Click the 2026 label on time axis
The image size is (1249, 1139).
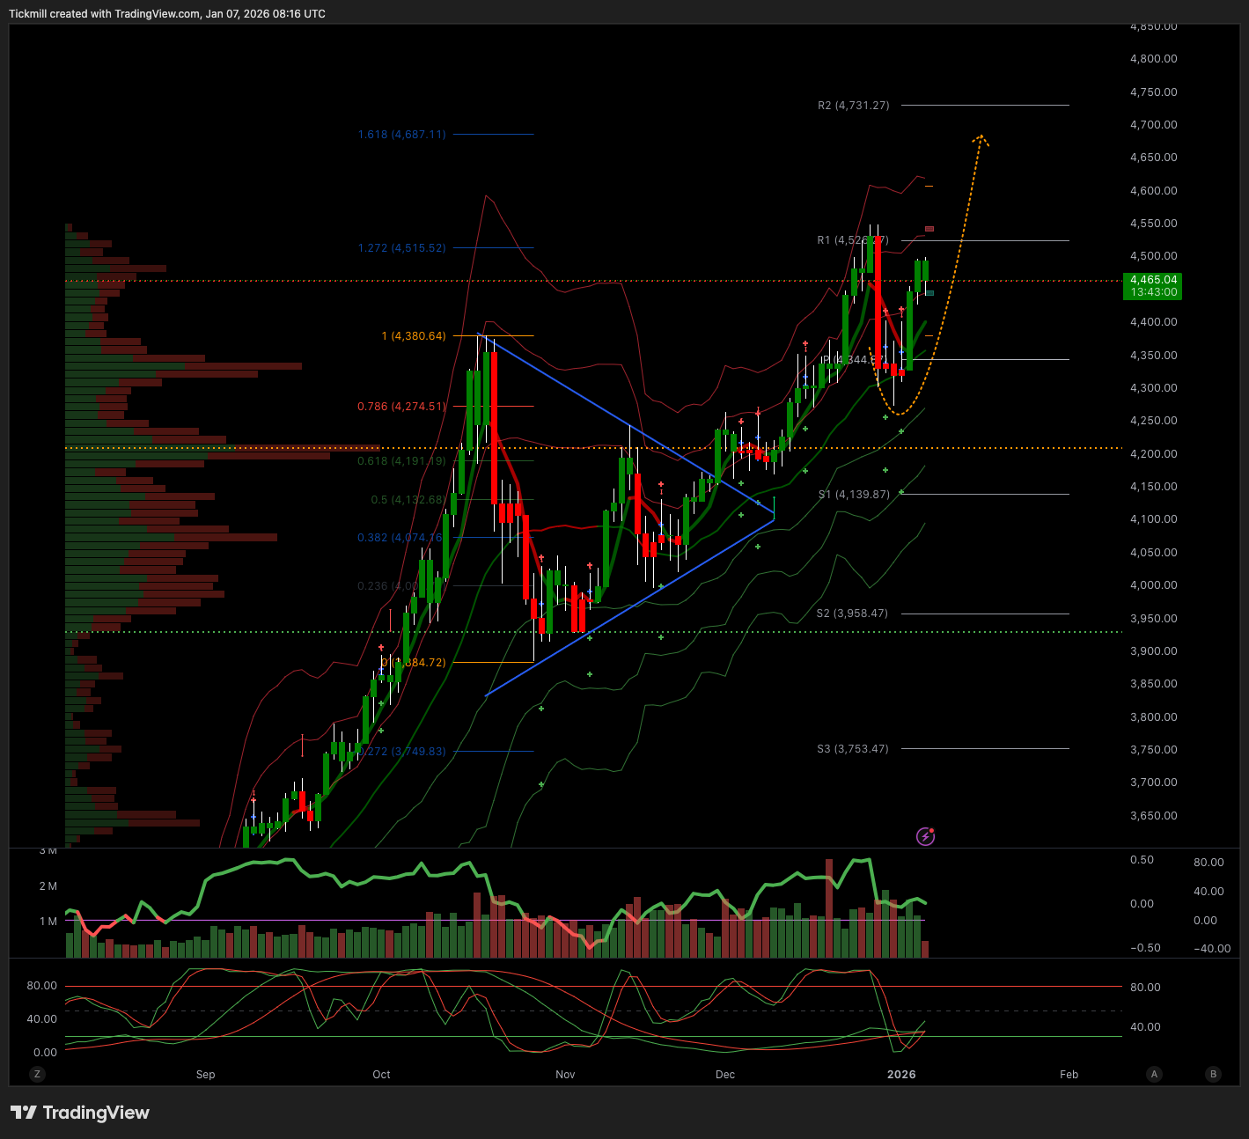(x=901, y=1075)
